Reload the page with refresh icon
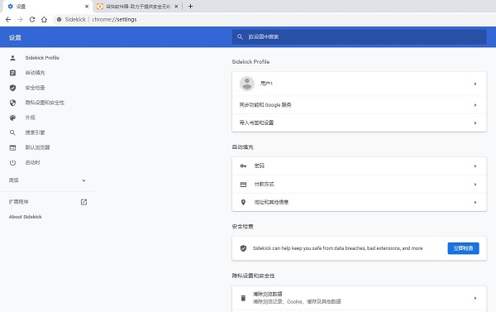 pos(32,19)
